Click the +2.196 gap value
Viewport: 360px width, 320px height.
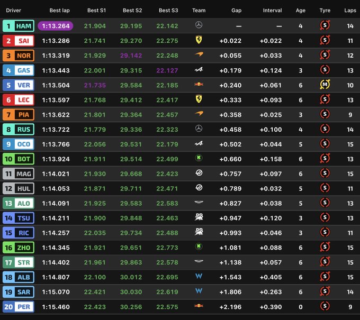click(230, 307)
